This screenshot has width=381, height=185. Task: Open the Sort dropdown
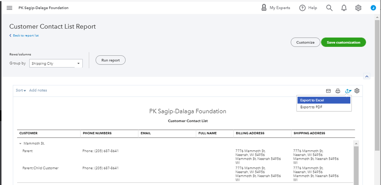point(21,90)
